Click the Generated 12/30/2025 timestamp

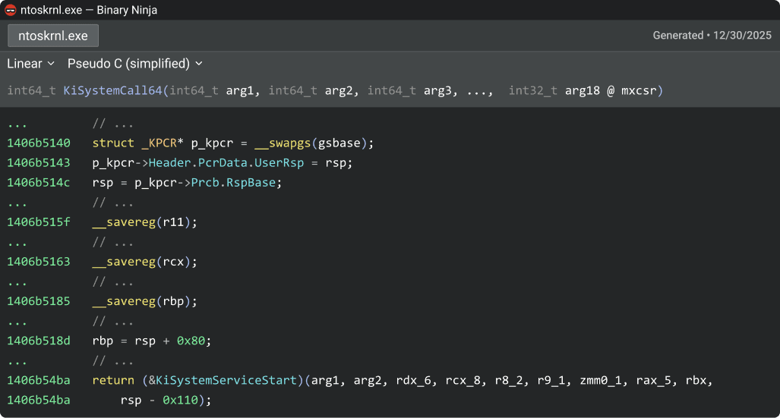click(x=712, y=36)
